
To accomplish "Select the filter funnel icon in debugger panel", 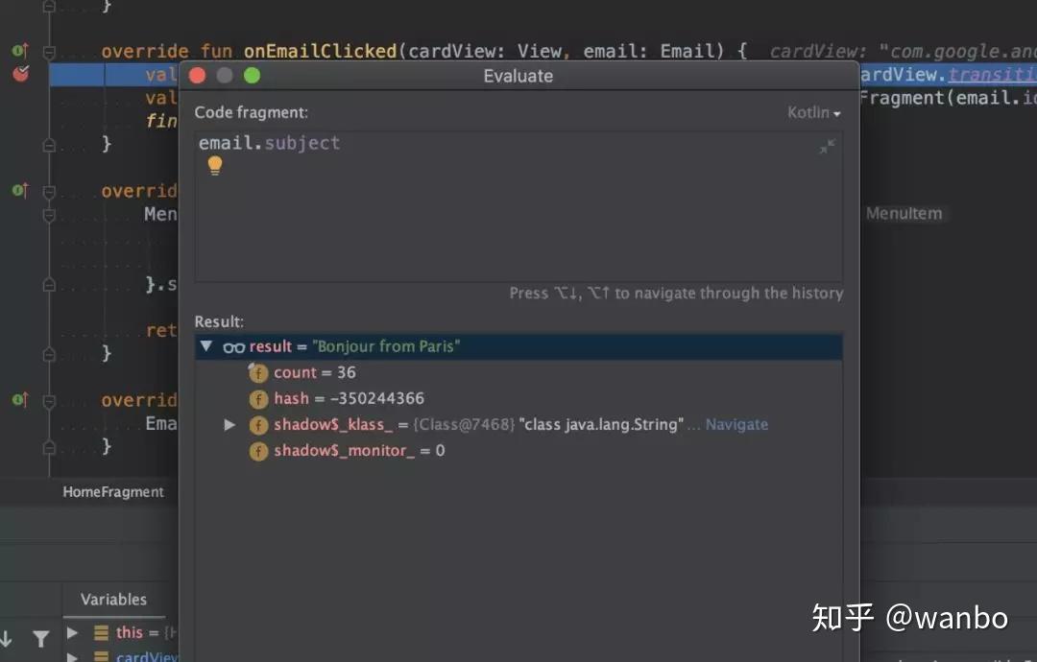I will click(x=40, y=638).
